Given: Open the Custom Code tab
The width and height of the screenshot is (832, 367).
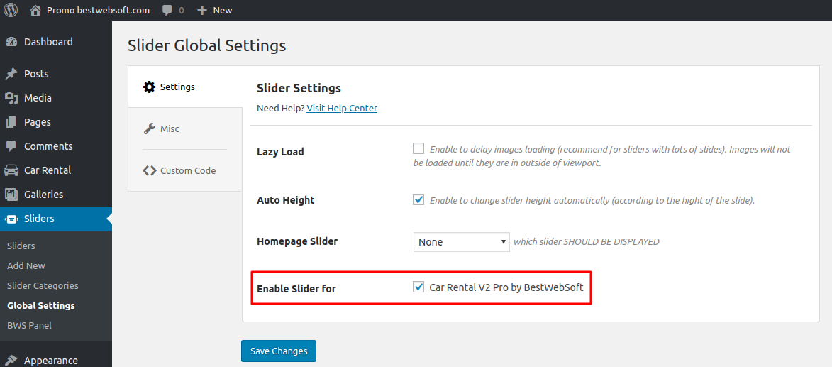Looking at the screenshot, I should coord(184,170).
